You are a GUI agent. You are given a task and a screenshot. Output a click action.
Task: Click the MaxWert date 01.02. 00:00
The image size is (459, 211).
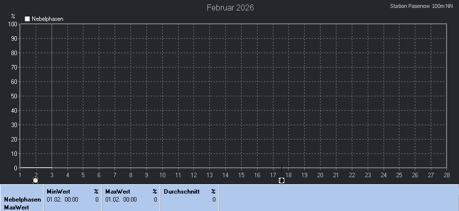click(121, 200)
